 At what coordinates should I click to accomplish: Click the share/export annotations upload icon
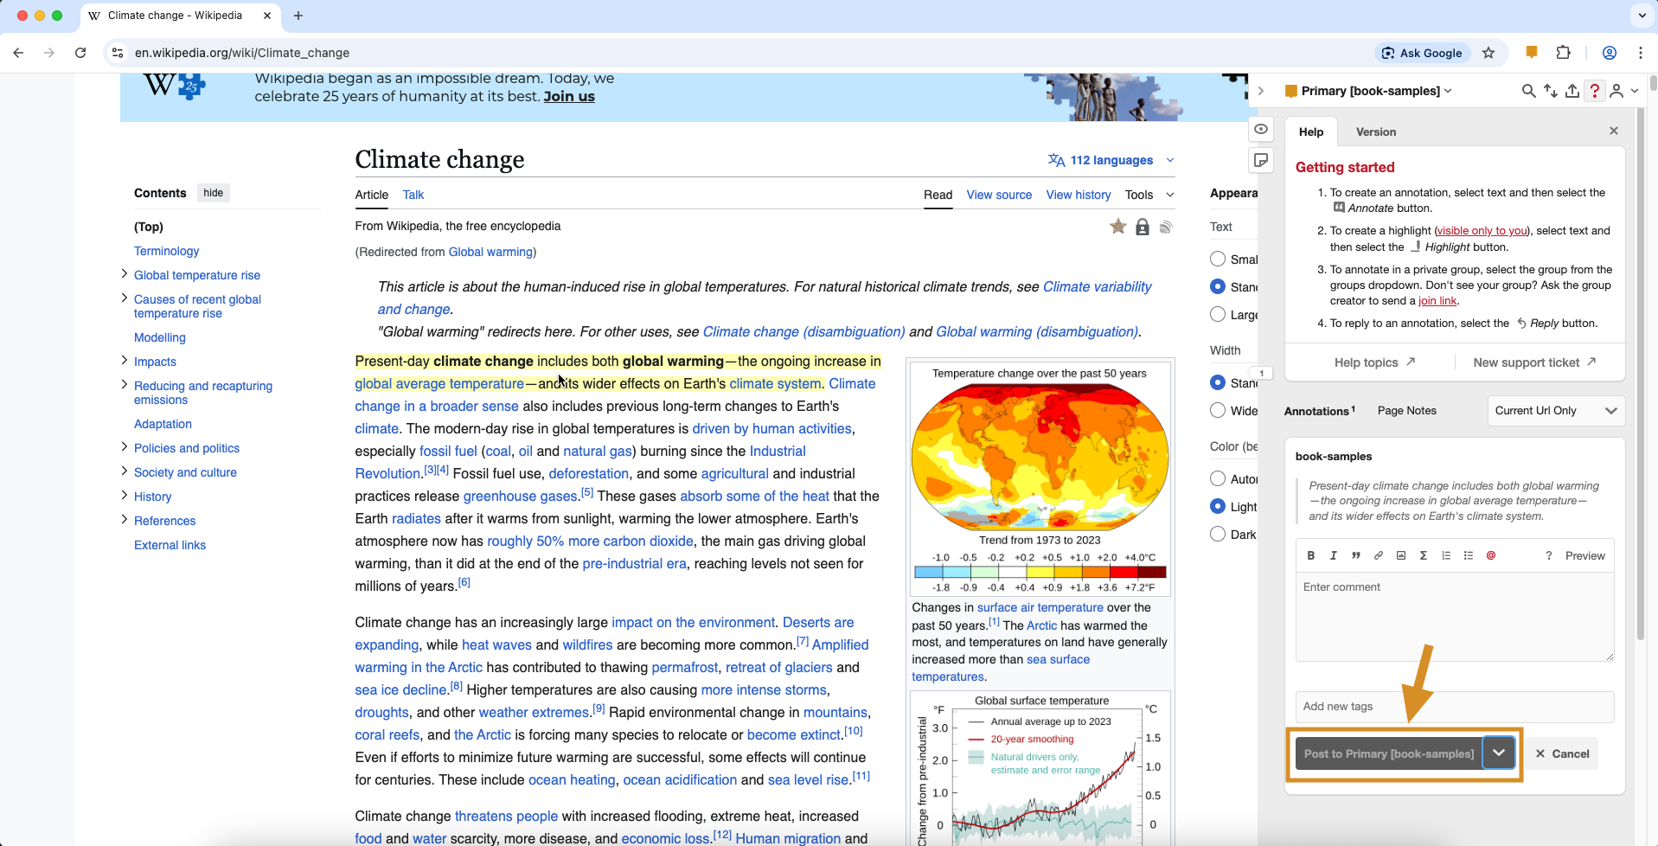(x=1572, y=91)
